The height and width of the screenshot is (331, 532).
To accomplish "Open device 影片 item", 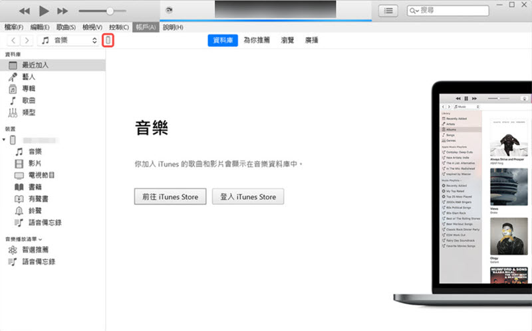I will pos(53,163).
